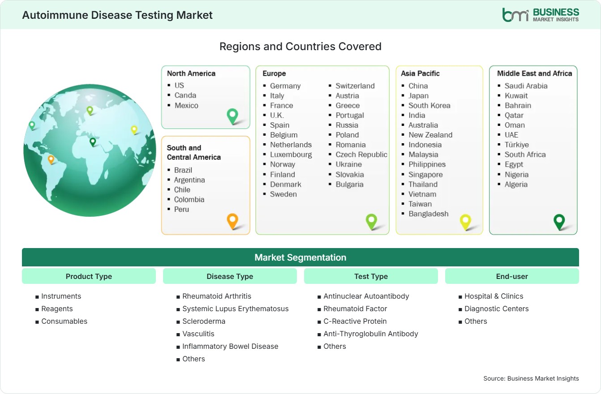Click 'Czech Republic' in Europe list

pos(361,154)
